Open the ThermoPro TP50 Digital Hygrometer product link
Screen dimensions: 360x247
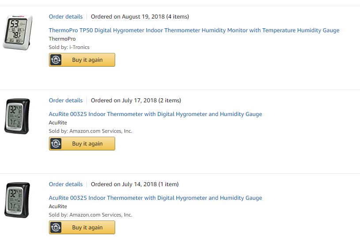pos(194,30)
